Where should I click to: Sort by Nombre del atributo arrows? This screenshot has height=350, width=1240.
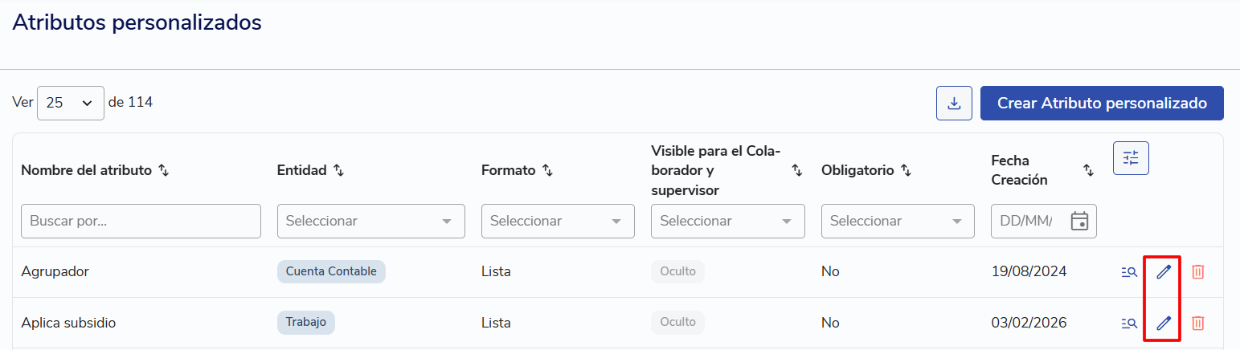pyautogui.click(x=163, y=170)
